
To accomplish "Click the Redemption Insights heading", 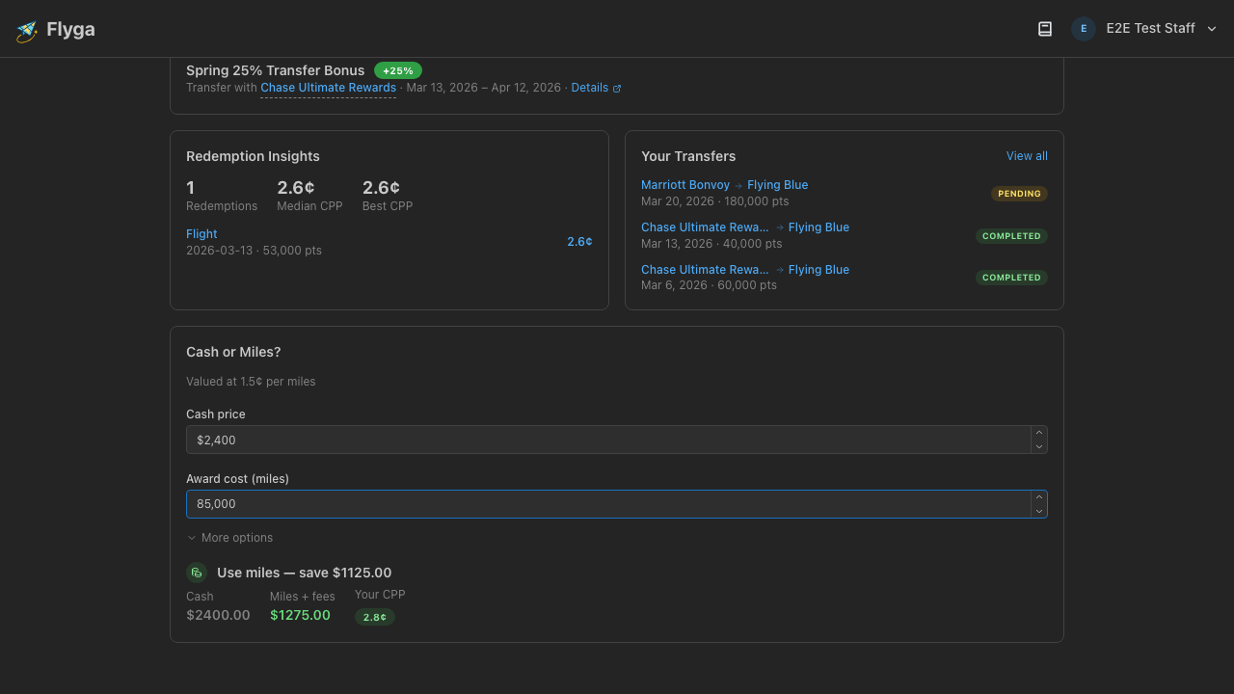I will click(x=253, y=156).
